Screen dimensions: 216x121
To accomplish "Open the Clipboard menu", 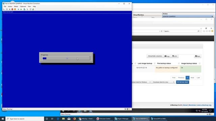I will click(23, 6).
